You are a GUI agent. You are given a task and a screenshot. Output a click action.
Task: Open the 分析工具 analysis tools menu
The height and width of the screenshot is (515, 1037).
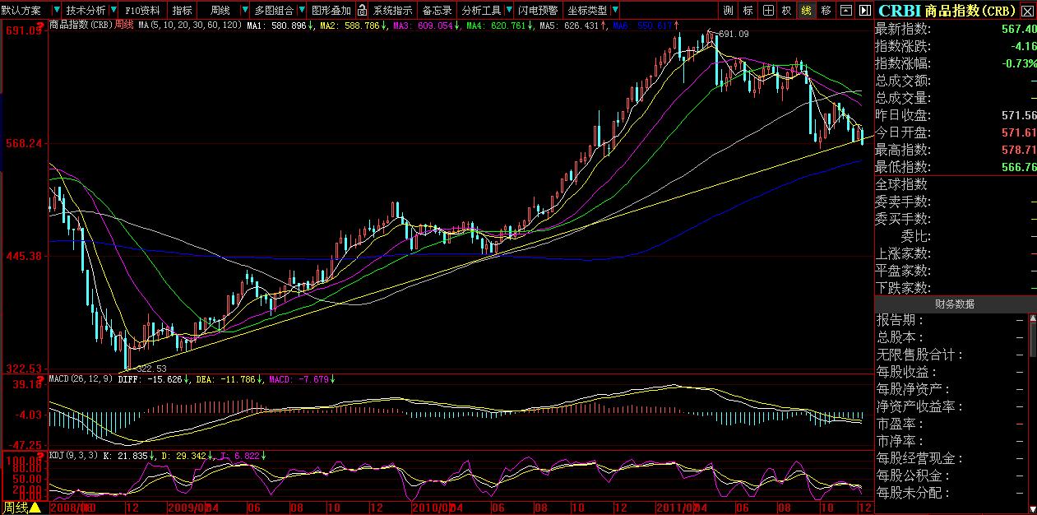click(x=481, y=11)
